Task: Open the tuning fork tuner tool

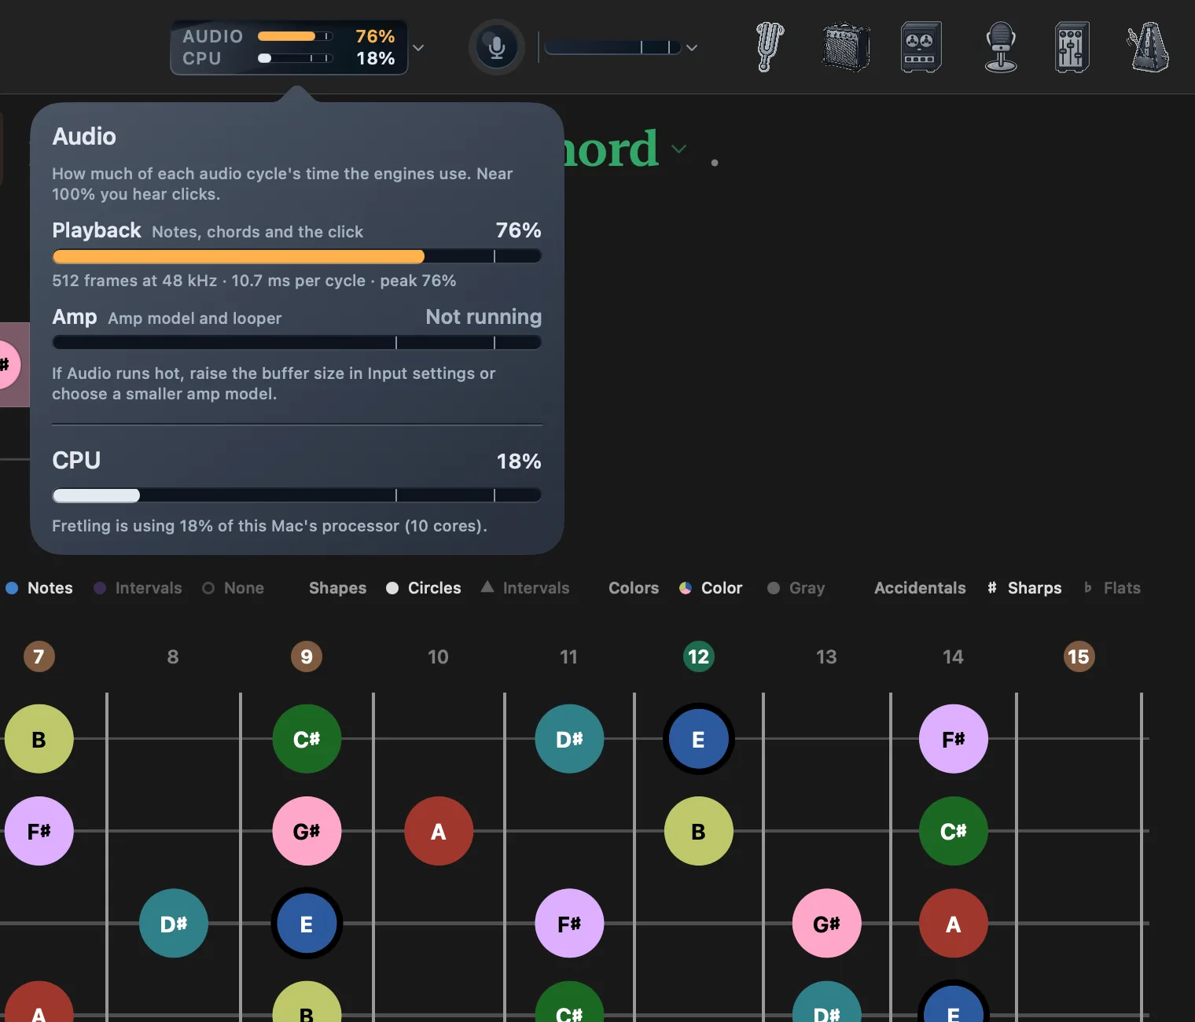Action: click(x=770, y=47)
